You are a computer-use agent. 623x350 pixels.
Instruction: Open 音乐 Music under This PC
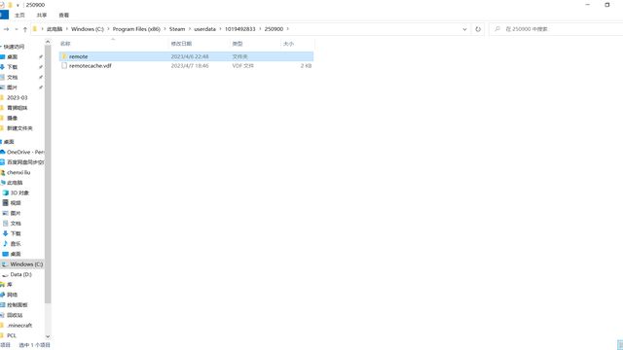coord(16,244)
